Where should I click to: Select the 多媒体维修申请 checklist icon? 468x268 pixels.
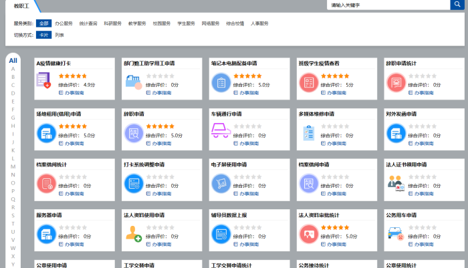tap(308, 132)
